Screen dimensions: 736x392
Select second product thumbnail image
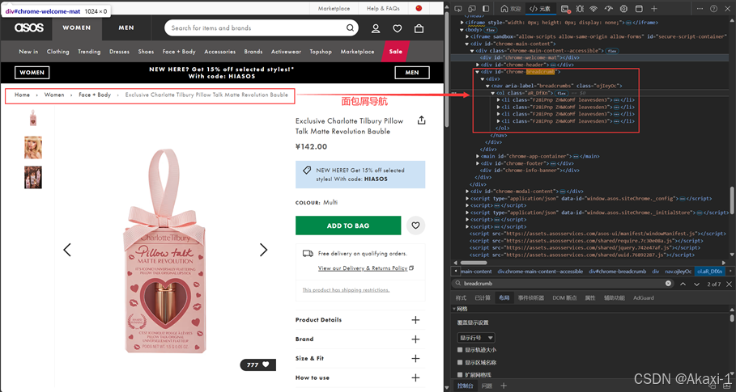click(33, 147)
